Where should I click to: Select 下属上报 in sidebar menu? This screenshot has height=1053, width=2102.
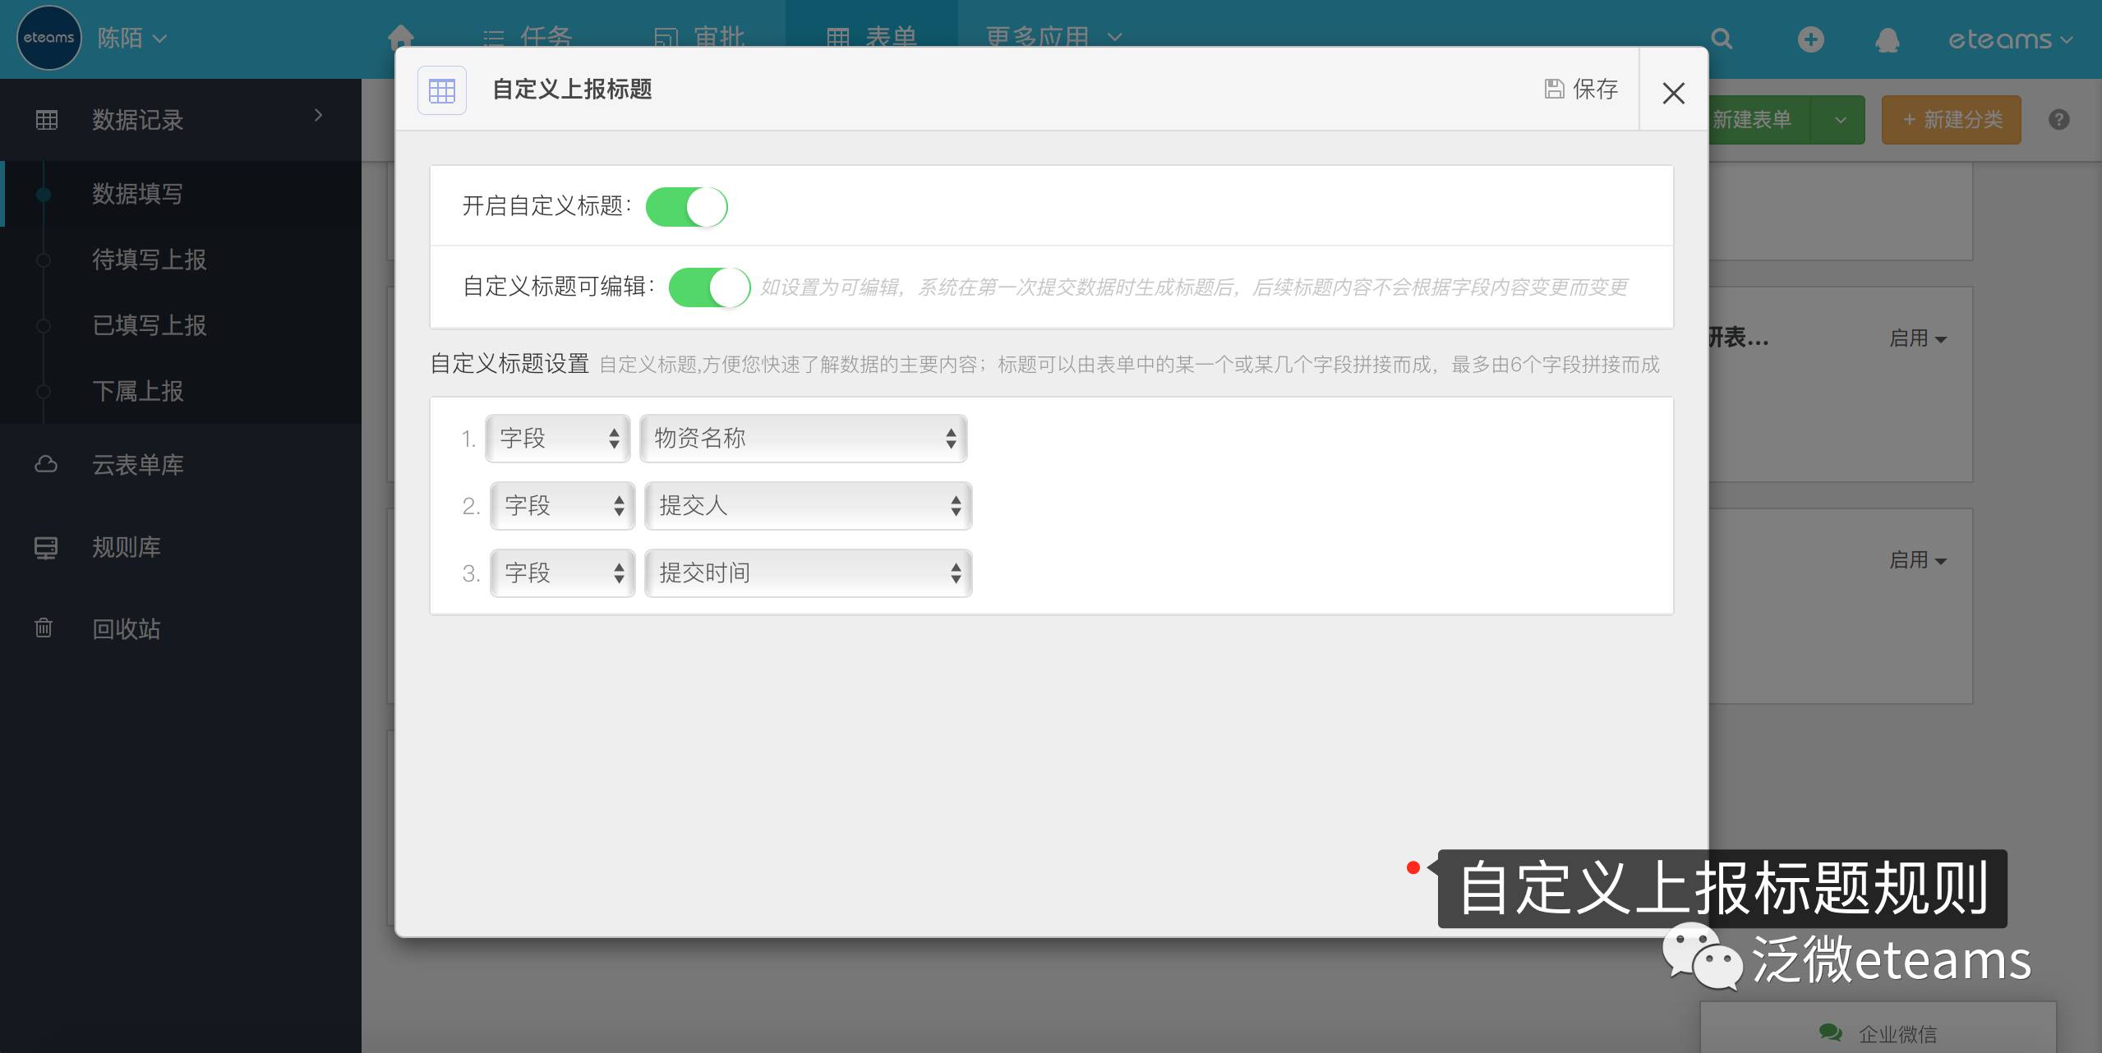(137, 391)
